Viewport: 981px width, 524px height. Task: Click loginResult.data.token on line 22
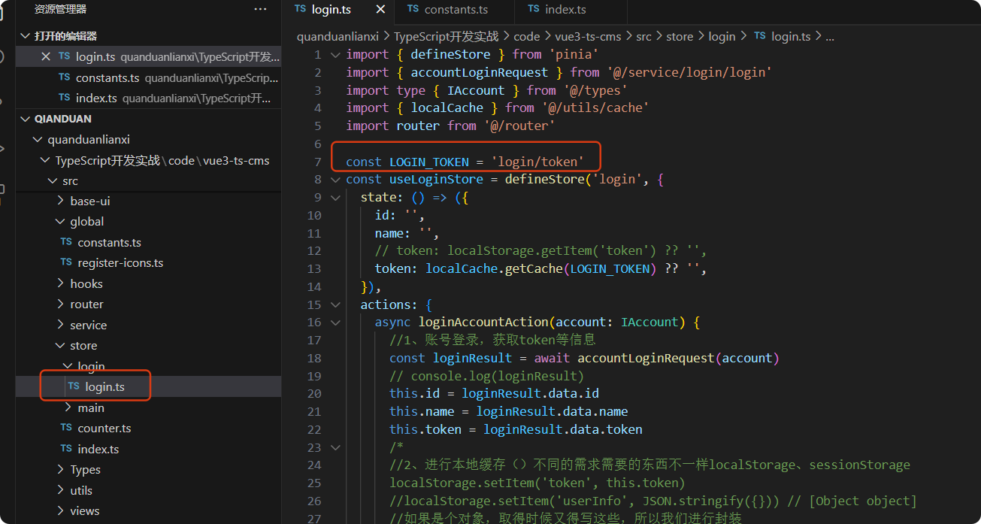pos(563,429)
